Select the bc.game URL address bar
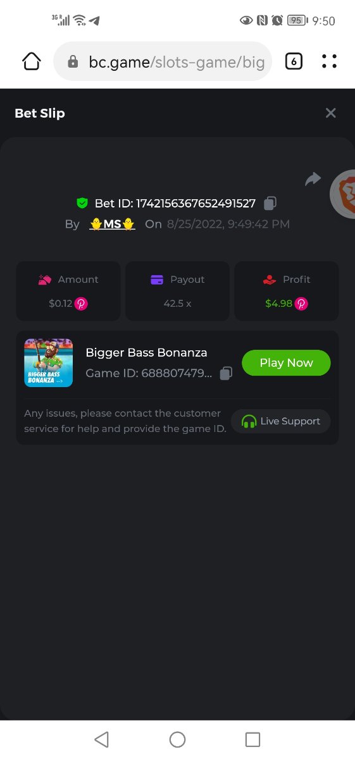 [x=163, y=61]
